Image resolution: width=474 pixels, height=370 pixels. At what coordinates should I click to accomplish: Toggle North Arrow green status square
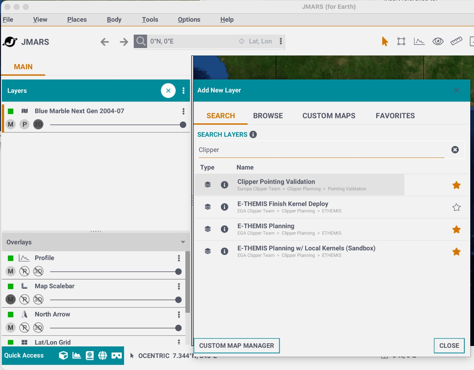tap(11, 314)
